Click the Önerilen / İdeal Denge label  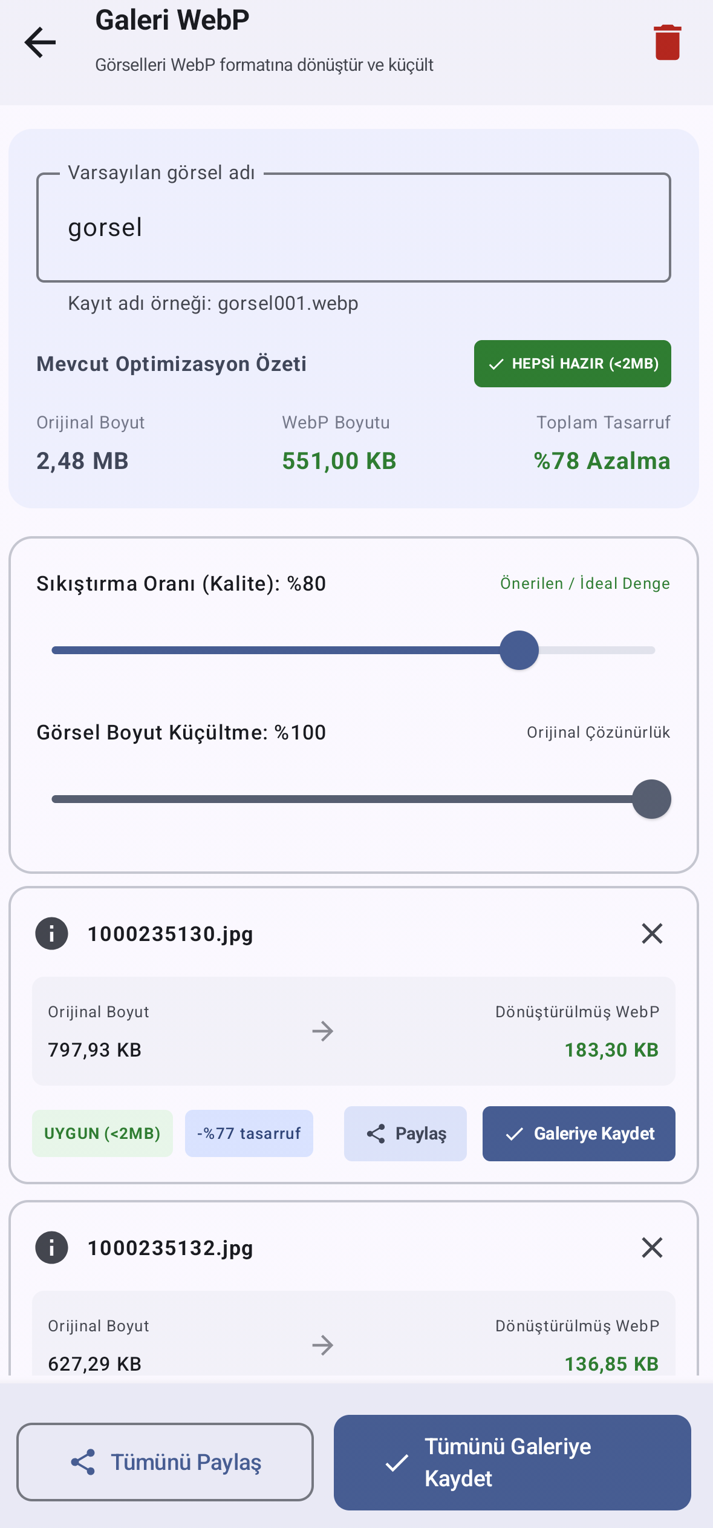(x=585, y=583)
